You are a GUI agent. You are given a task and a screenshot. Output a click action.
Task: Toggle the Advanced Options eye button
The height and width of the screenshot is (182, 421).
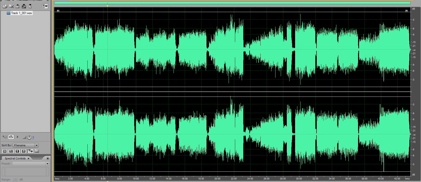point(45,6)
